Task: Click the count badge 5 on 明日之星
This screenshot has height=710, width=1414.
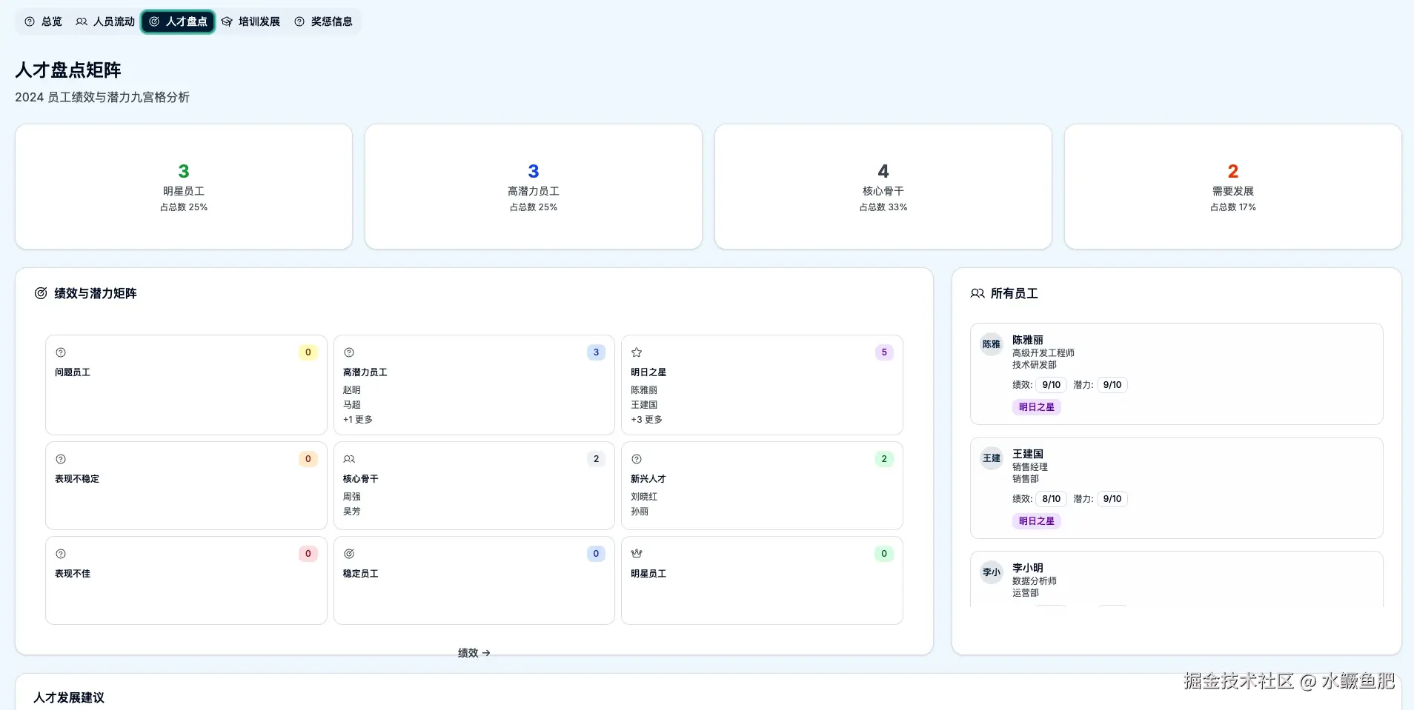Action: [x=883, y=352]
